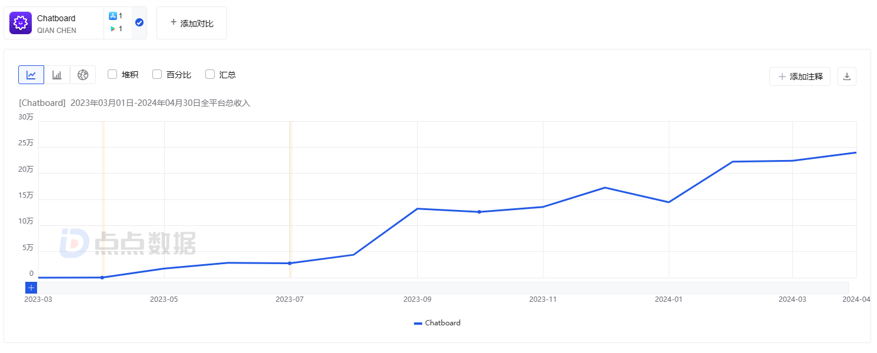877x353 pixels.
Task: Click the orange annotation marker near 2023-07
Action: tap(290, 200)
